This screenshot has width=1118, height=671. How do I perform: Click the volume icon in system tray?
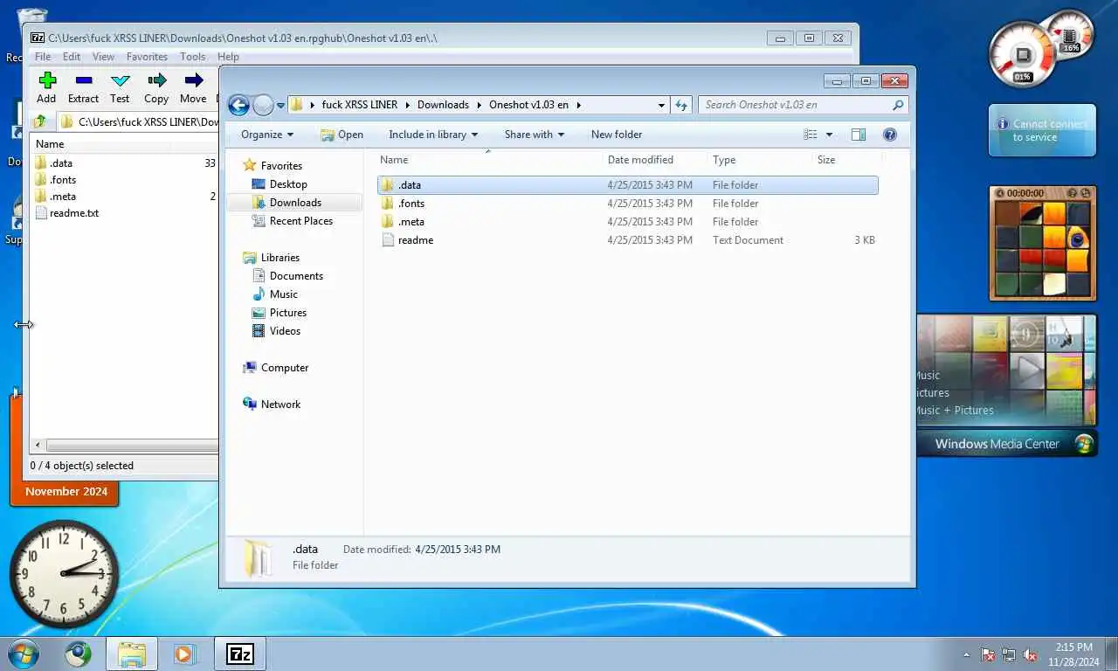coord(1030,654)
